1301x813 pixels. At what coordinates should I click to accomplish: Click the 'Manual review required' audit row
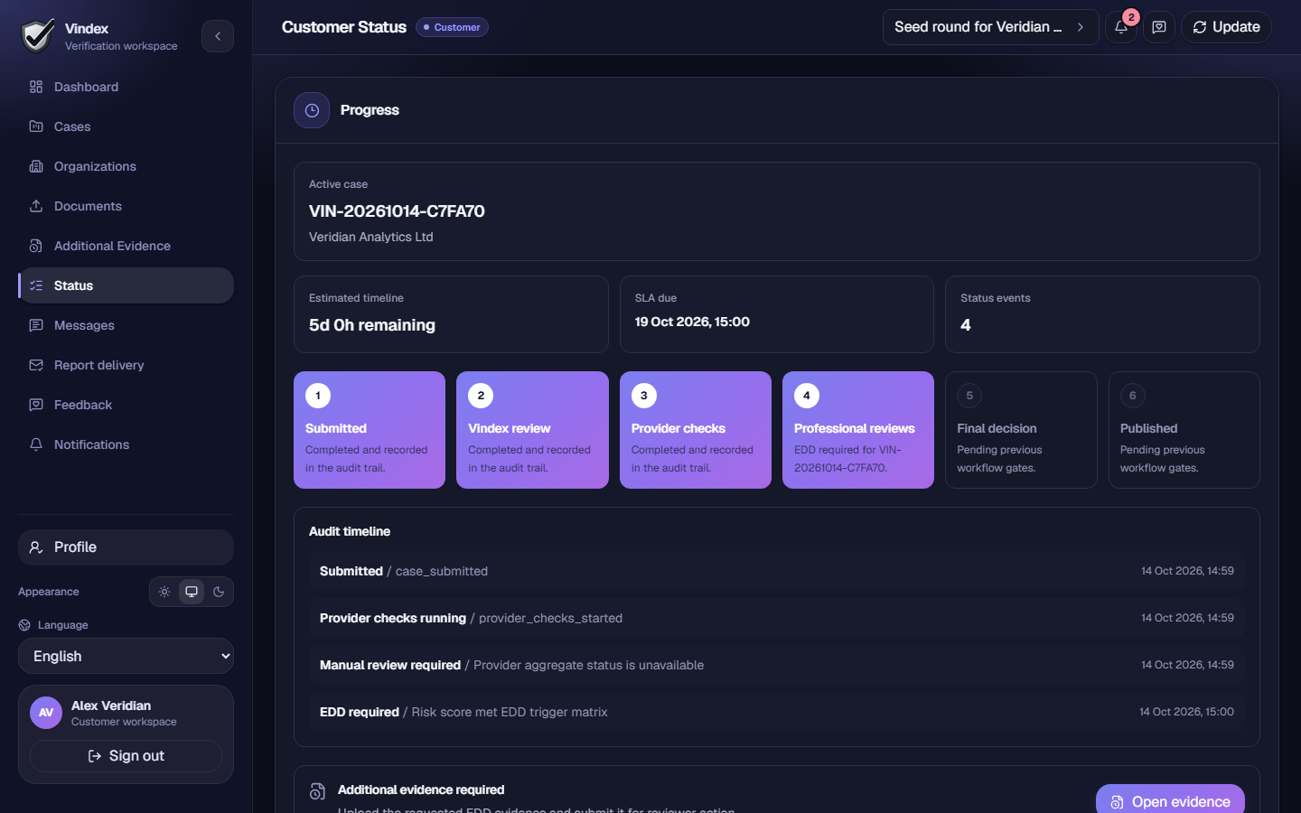coord(777,665)
